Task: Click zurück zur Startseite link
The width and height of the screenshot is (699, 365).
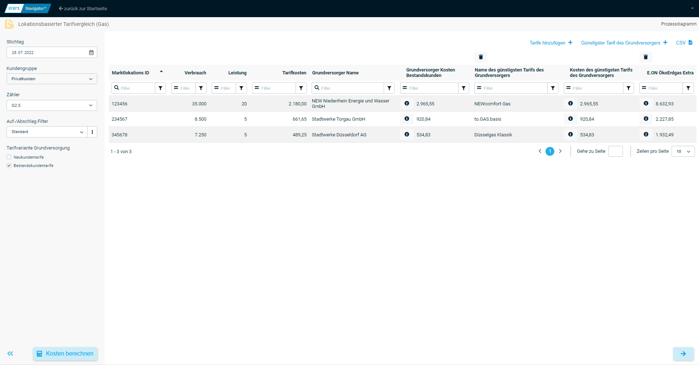Action: click(83, 8)
